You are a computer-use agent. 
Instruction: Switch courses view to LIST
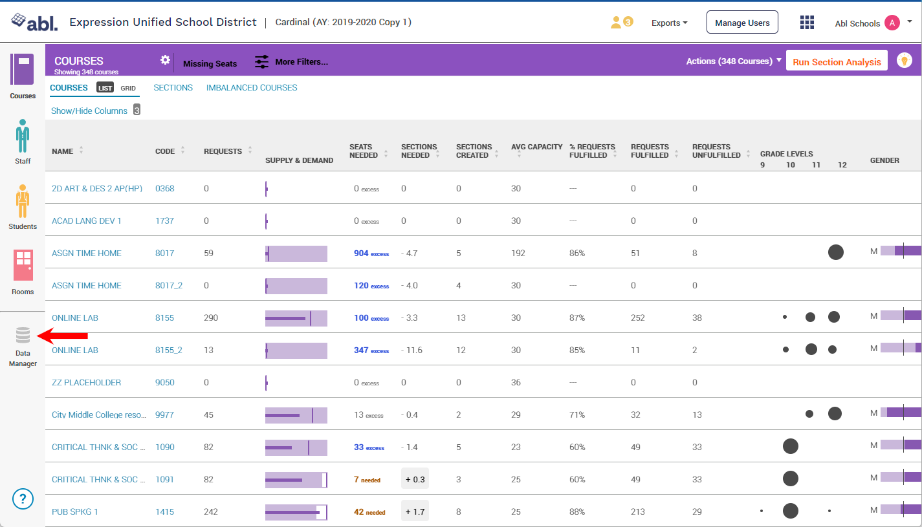(105, 88)
